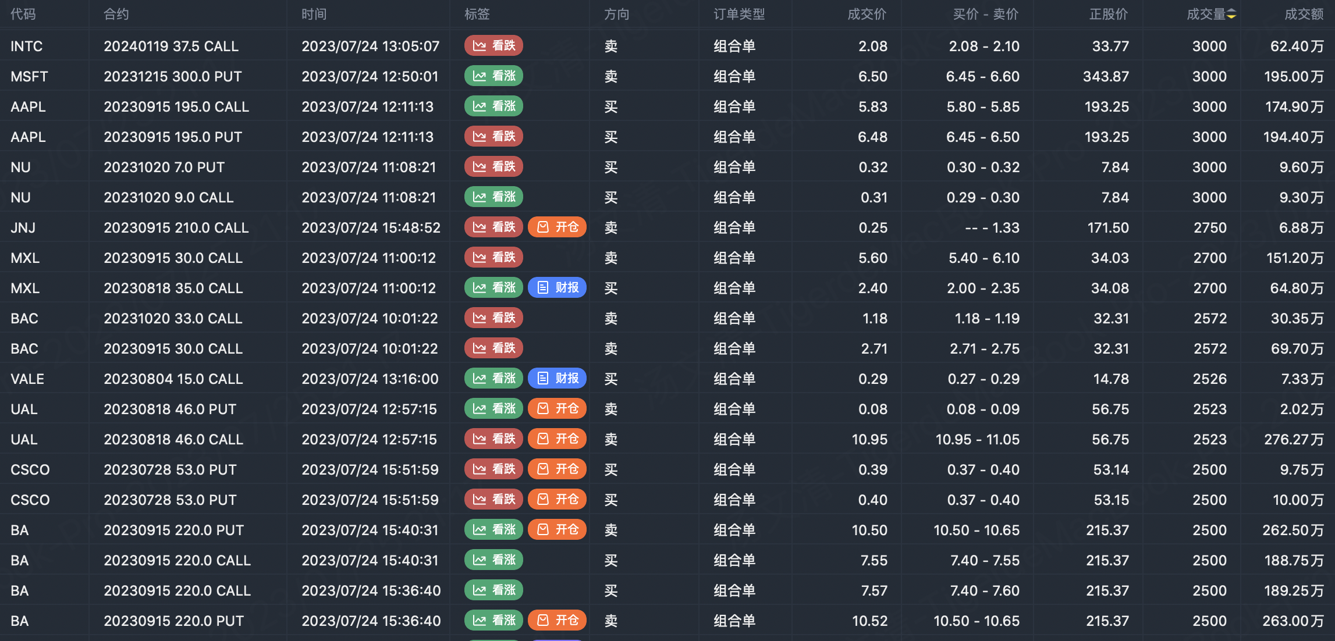This screenshot has height=641, width=1335.
Task: Select the JNJ ticker cell
Action: point(23,227)
